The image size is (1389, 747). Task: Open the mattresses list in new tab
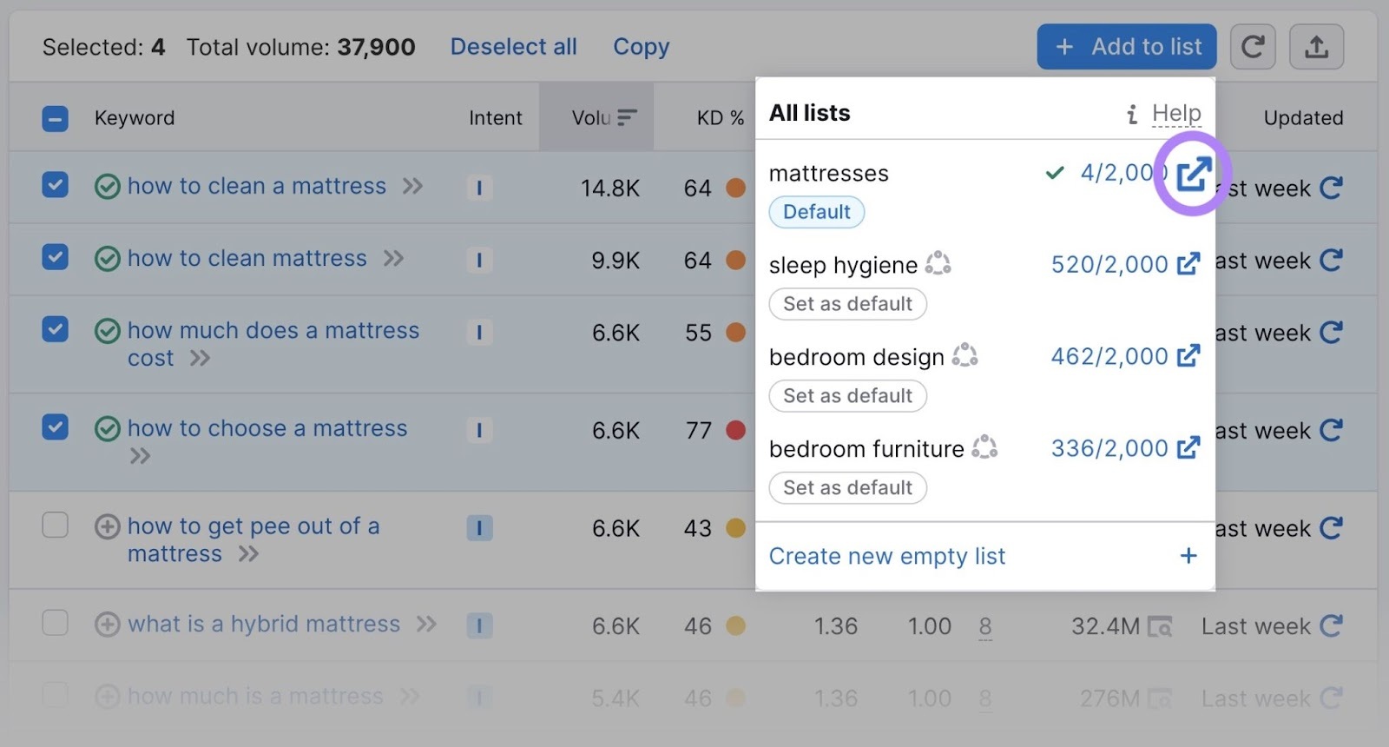(1194, 174)
